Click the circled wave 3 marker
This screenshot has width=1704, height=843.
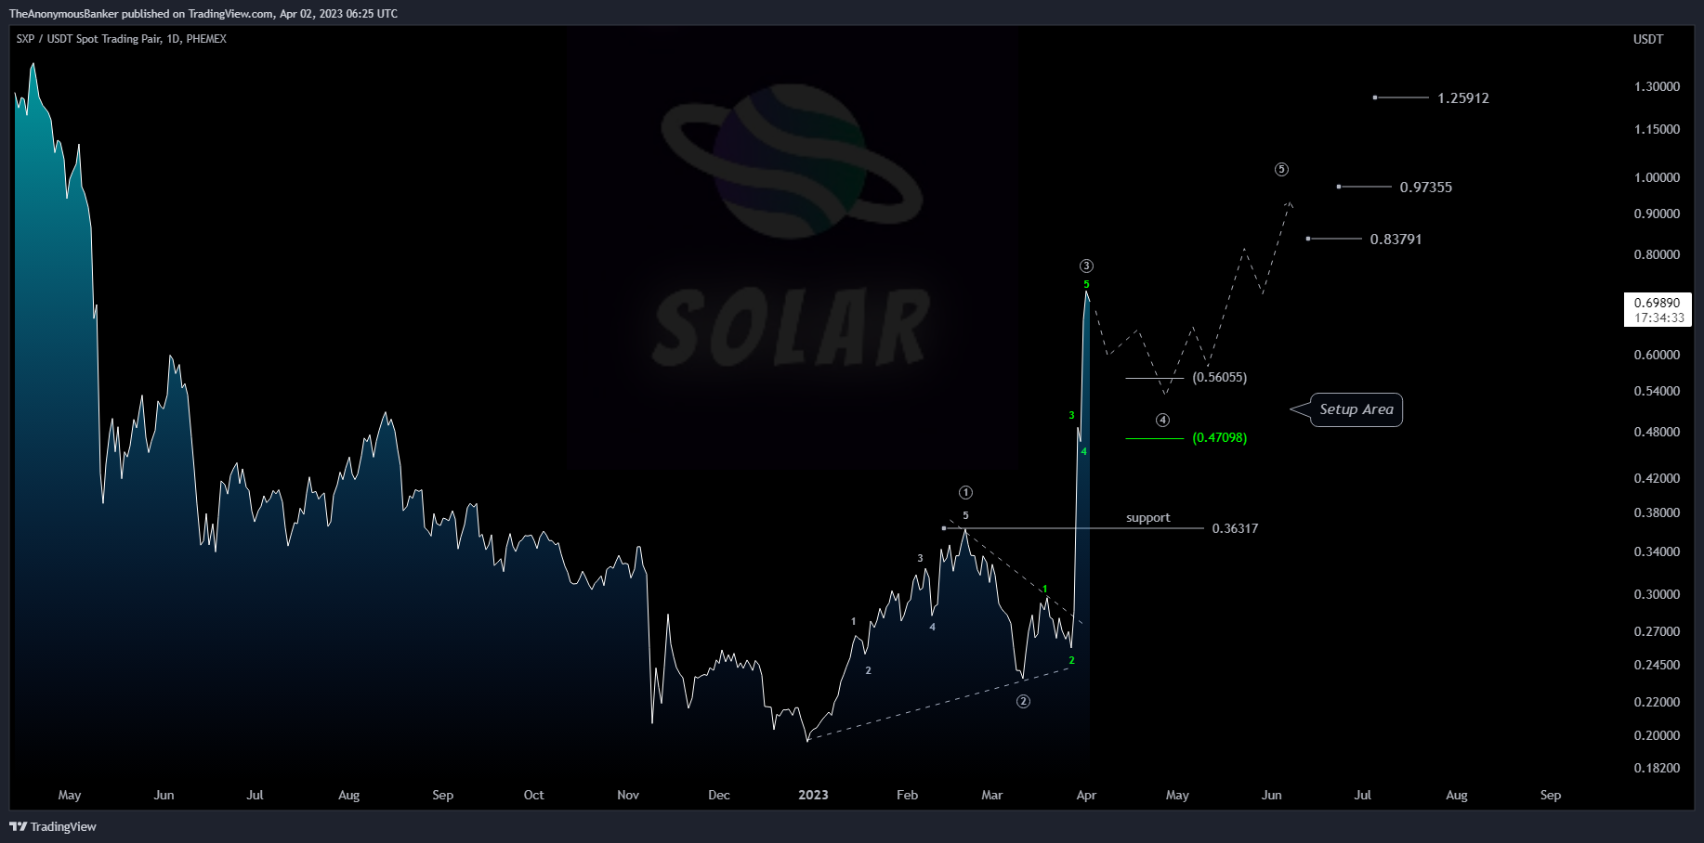pyautogui.click(x=1085, y=266)
